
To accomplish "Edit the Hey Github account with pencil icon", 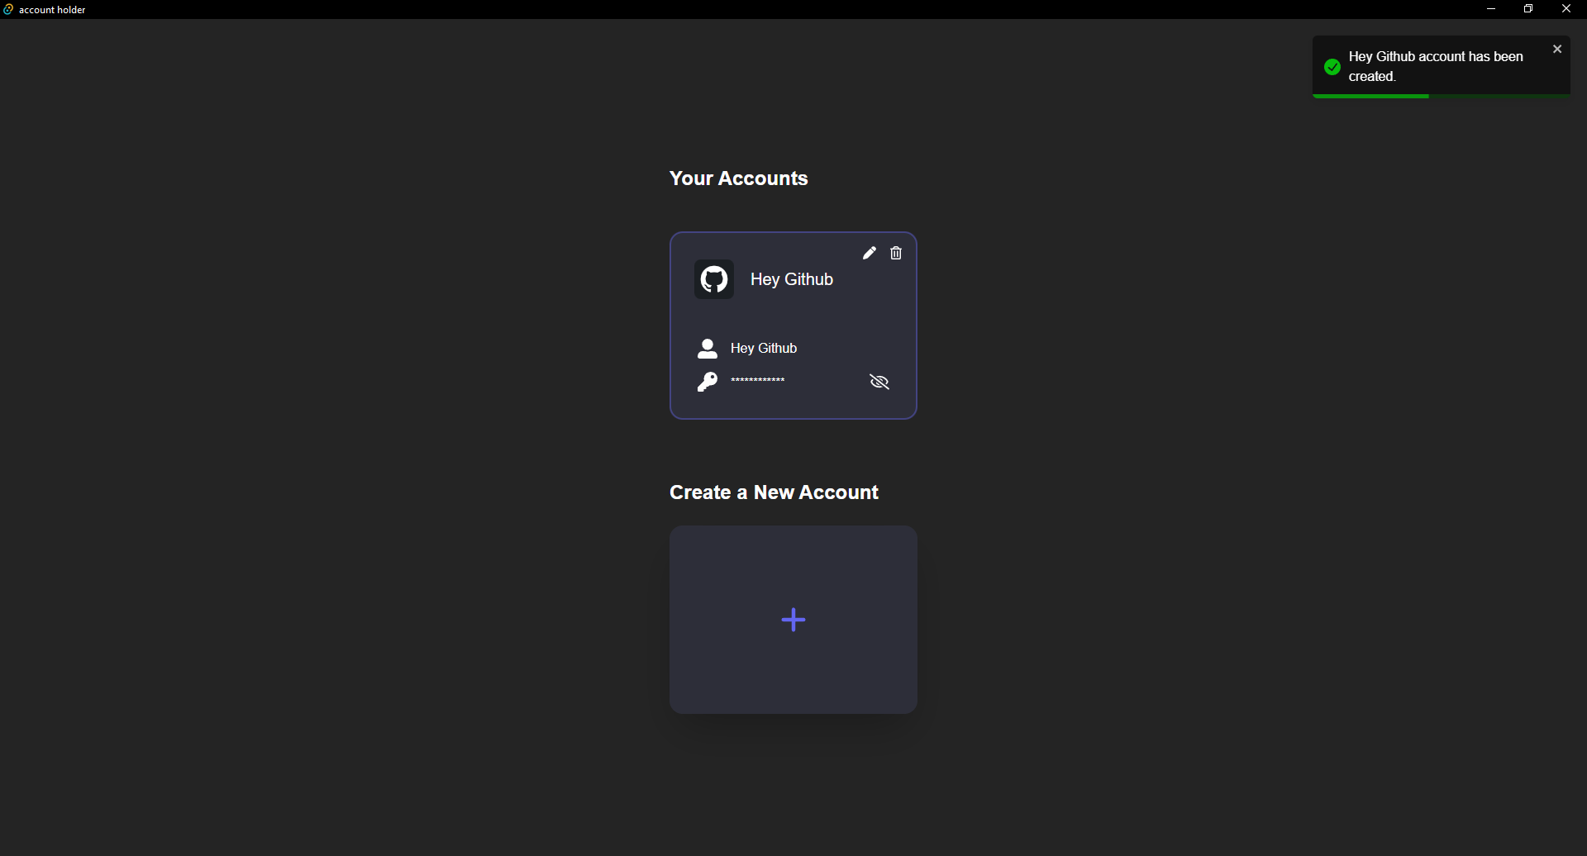I will tap(869, 253).
